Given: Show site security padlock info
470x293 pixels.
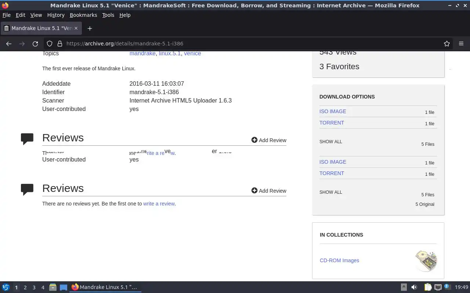Looking at the screenshot, I should click(60, 44).
